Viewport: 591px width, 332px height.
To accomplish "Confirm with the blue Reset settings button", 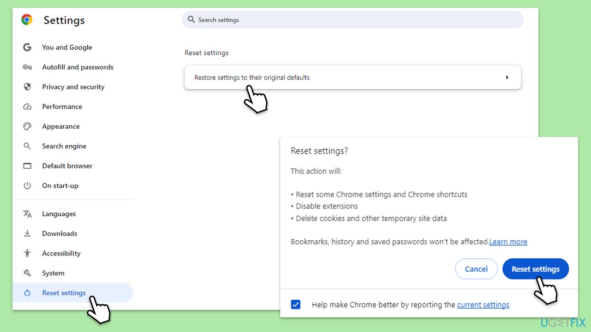I will tap(536, 269).
